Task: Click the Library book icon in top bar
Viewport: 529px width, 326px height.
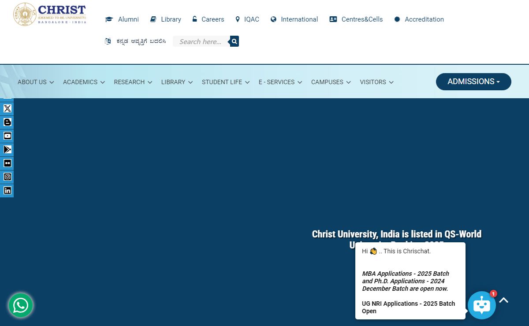Action: click(x=153, y=19)
